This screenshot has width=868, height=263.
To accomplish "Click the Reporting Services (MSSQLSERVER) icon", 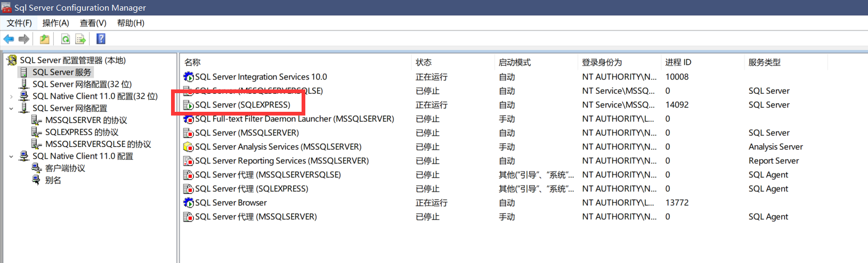I will click(189, 161).
